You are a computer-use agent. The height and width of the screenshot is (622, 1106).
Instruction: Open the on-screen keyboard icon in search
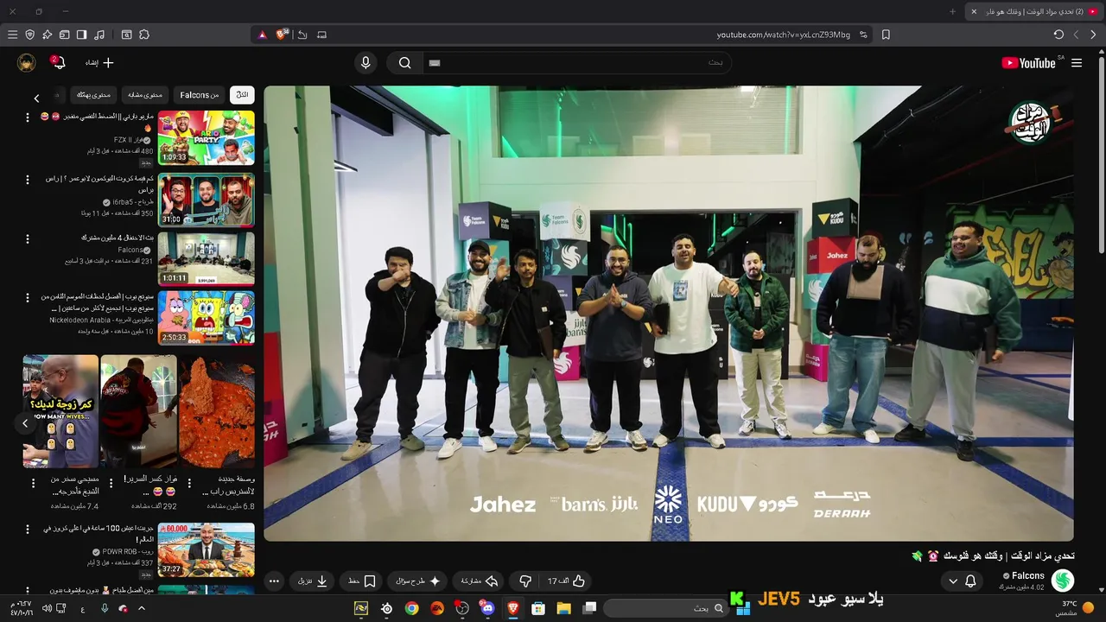tap(435, 62)
